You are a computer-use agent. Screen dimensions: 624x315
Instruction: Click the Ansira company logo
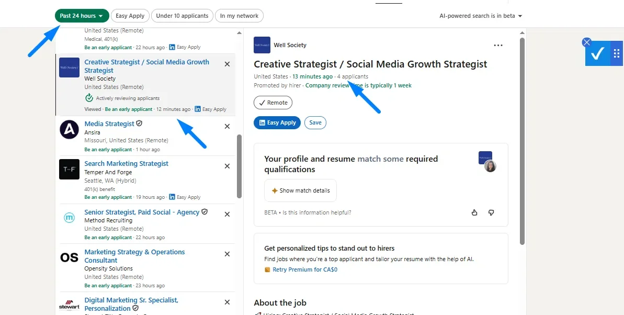pyautogui.click(x=69, y=129)
